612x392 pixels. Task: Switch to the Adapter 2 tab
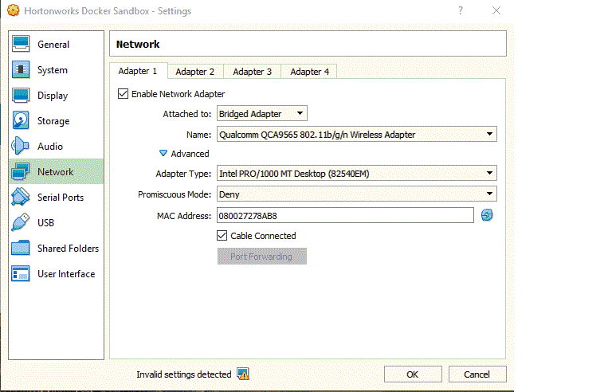point(194,72)
